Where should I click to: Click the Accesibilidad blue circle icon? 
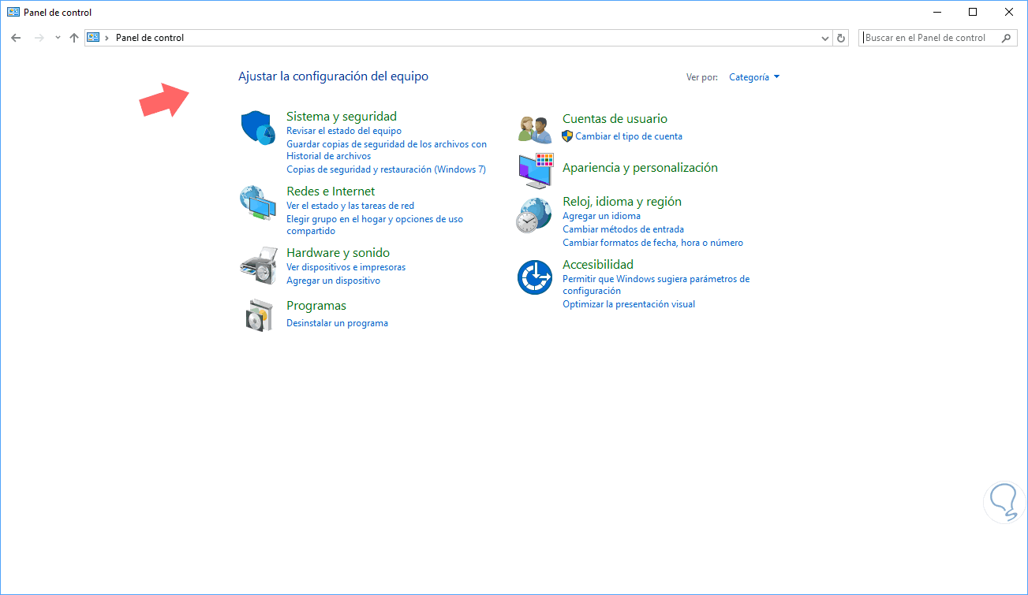click(x=534, y=277)
